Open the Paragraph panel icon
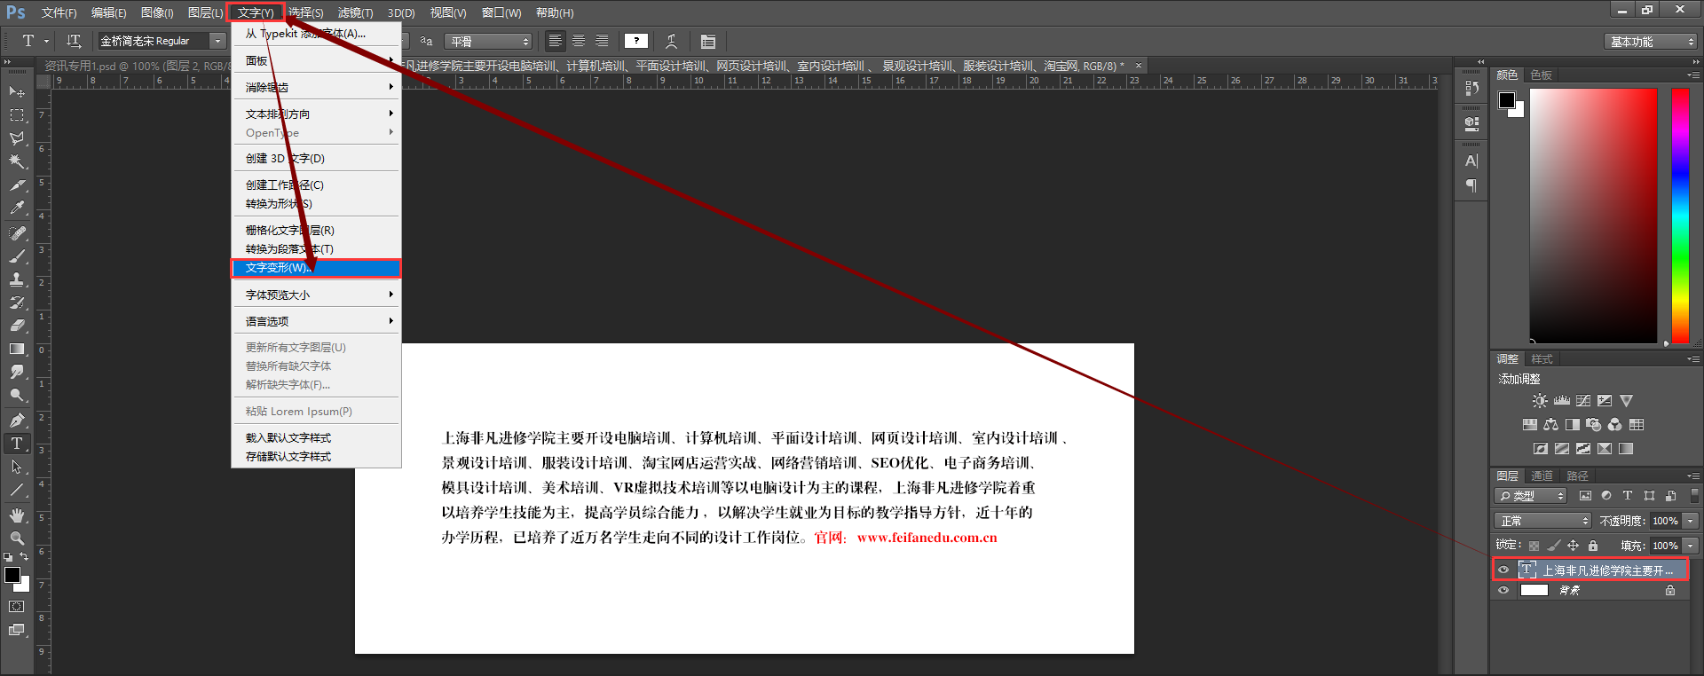The image size is (1704, 676). tap(1471, 185)
